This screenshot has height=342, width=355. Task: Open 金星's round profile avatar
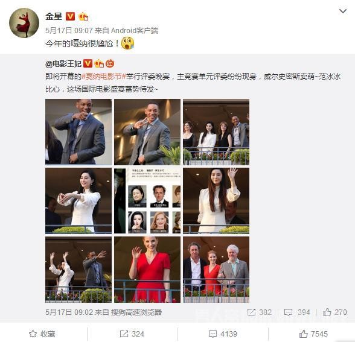point(24,23)
